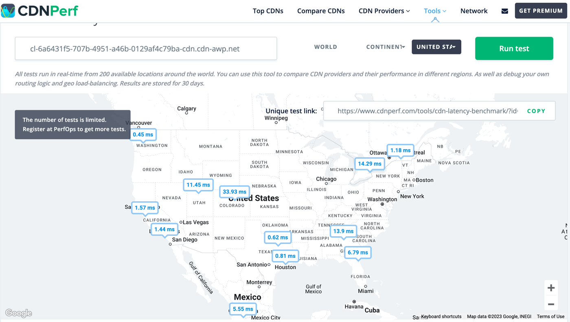Click the CDNPerf logo

(x=39, y=11)
